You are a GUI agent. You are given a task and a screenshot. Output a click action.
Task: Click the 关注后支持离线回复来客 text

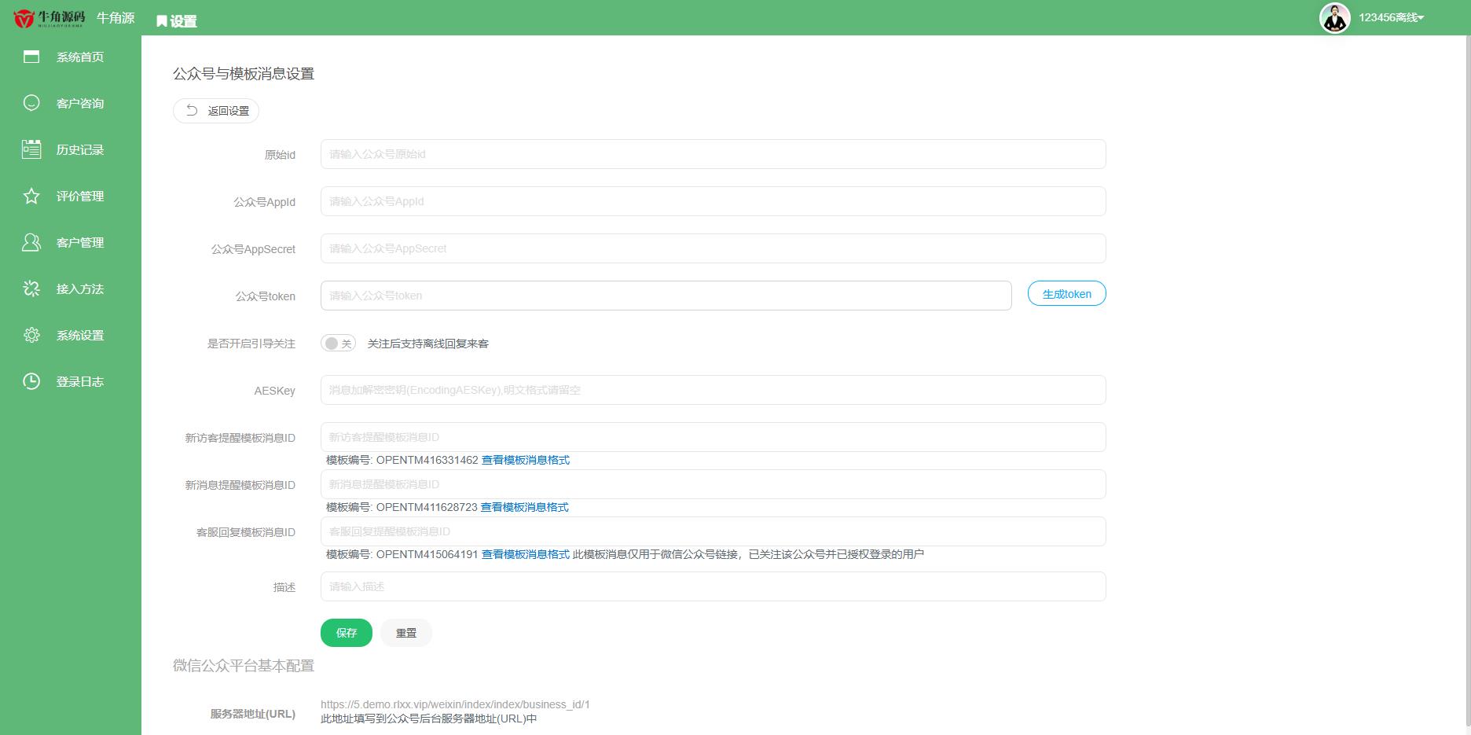point(428,344)
